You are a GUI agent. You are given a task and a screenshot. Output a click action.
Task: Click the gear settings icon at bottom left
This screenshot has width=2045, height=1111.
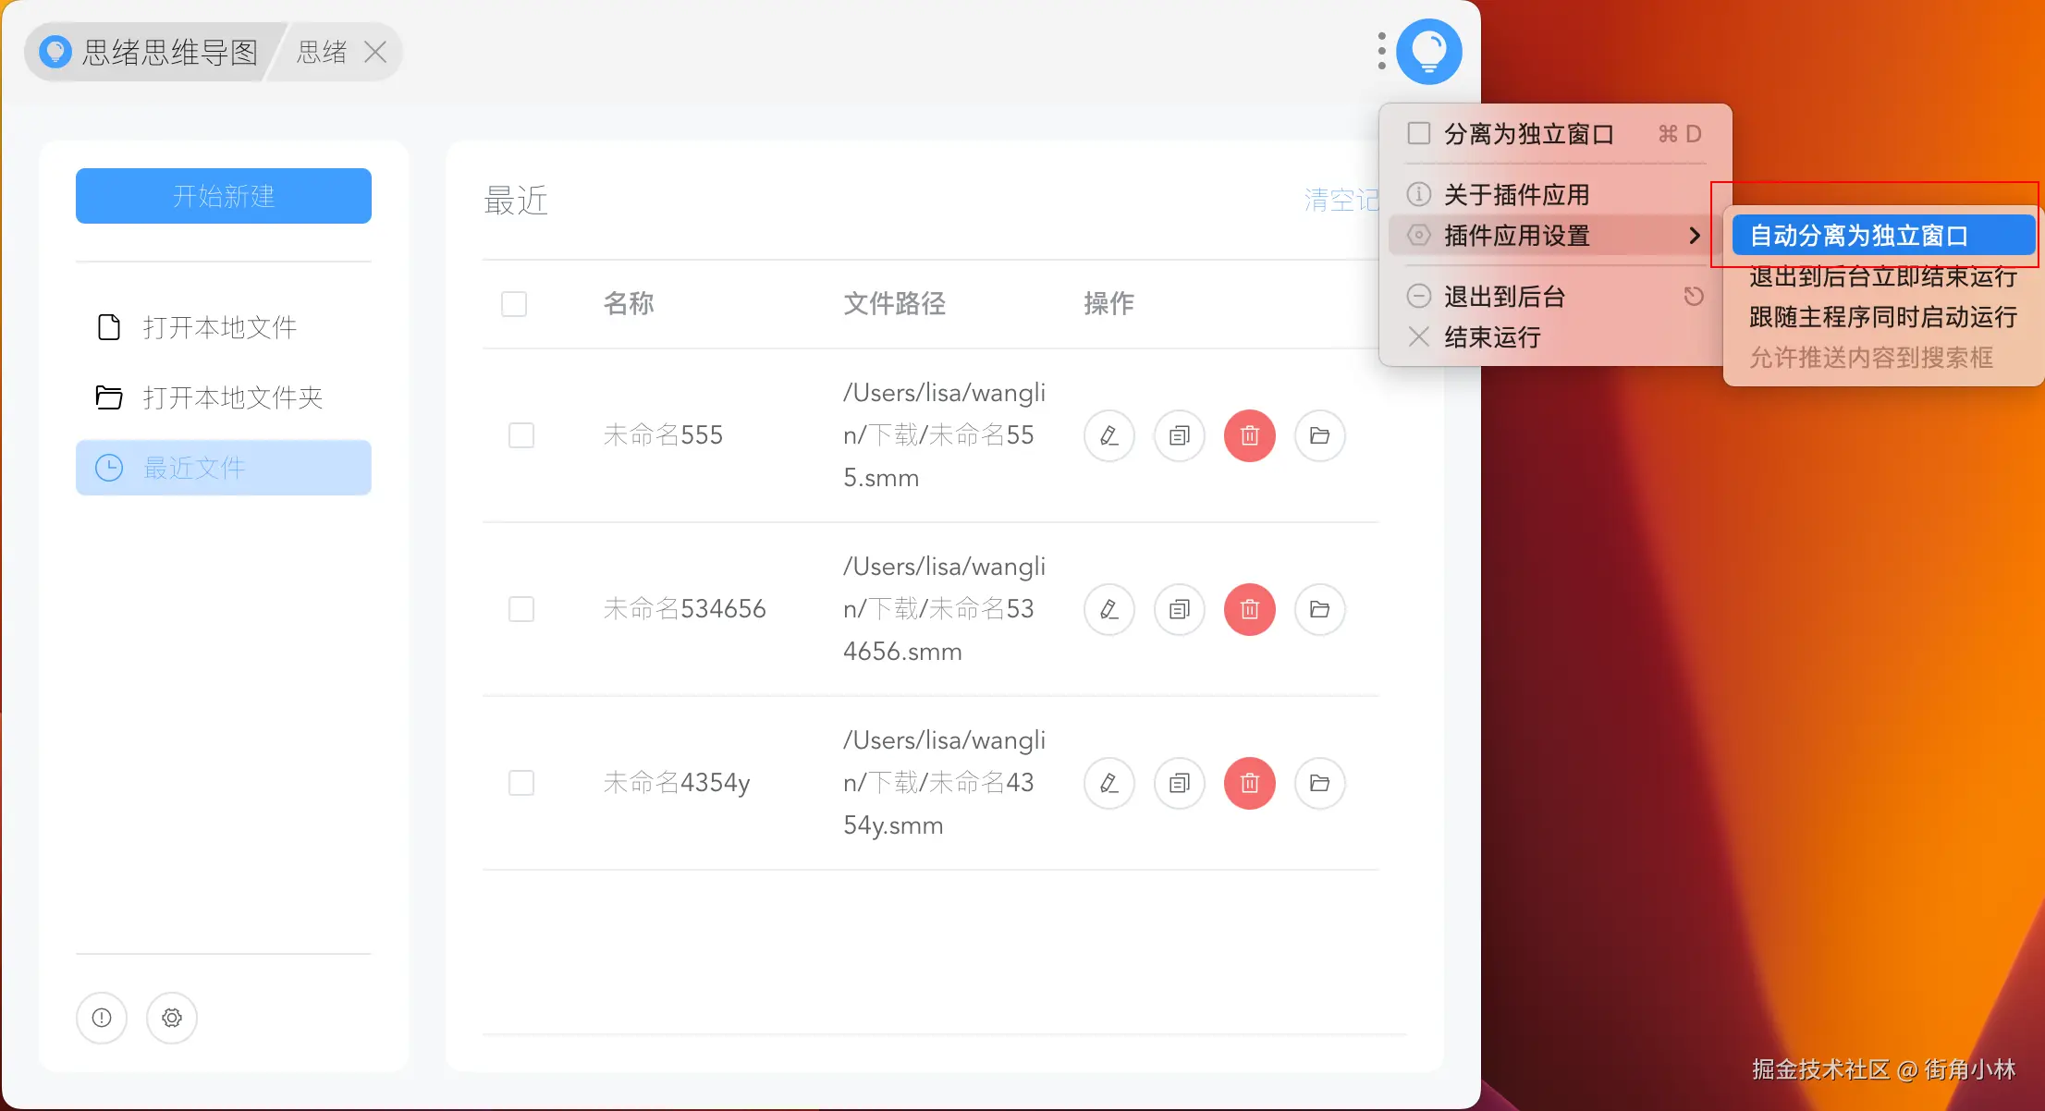click(172, 1018)
